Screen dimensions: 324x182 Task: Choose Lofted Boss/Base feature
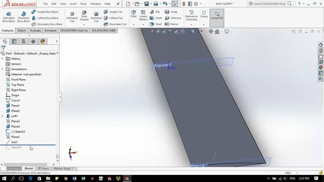(x=45, y=18)
